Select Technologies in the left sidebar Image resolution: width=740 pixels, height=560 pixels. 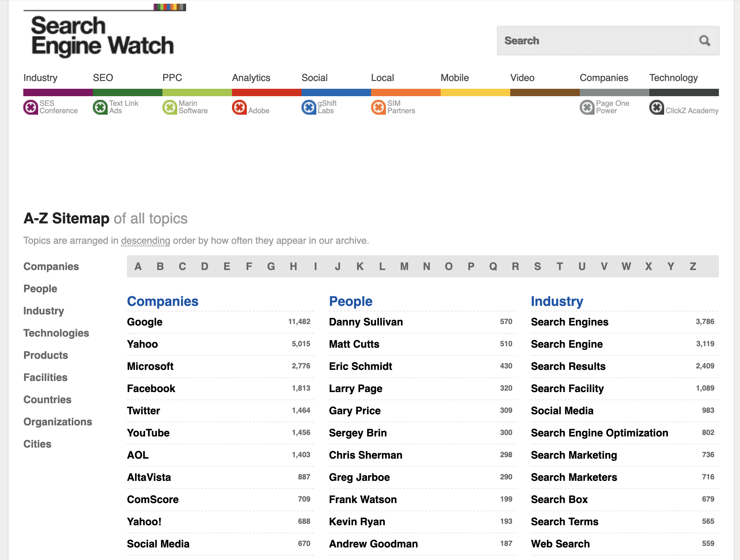click(x=56, y=333)
